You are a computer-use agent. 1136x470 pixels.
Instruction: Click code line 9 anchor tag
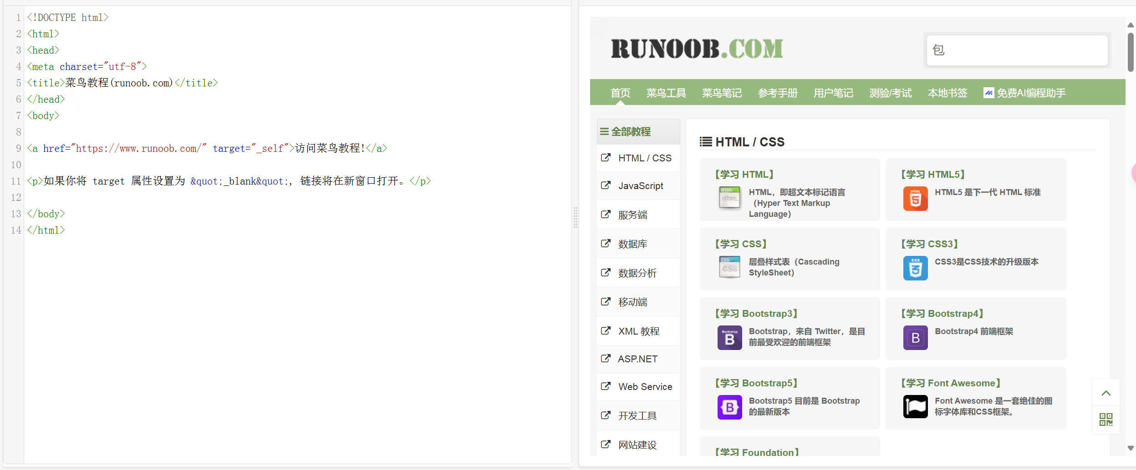point(207,148)
